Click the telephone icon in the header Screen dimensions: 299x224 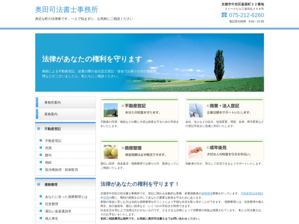224,14
